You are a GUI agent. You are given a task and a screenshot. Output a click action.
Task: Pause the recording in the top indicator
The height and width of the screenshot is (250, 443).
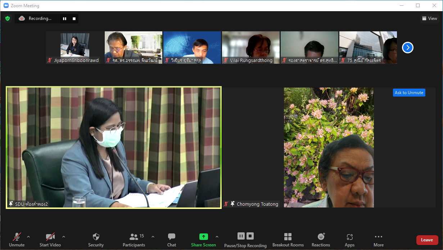tap(65, 19)
